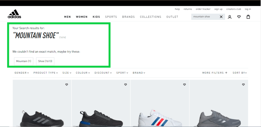Open More Filters panel

[x=215, y=73]
